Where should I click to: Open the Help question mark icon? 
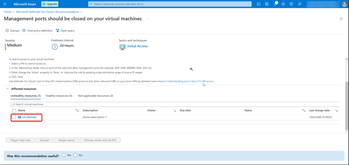pos(291,4)
